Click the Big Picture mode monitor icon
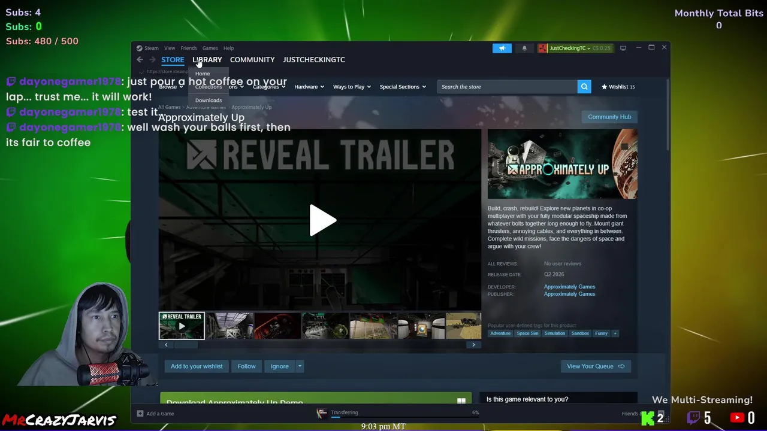Image resolution: width=767 pixels, height=431 pixels. point(623,48)
